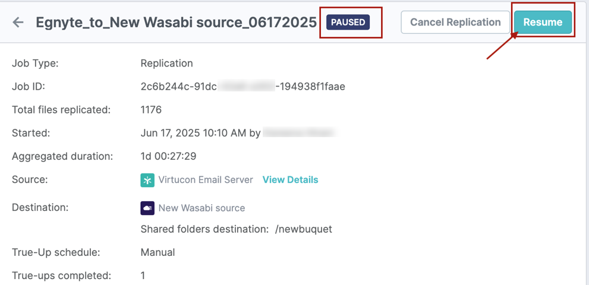This screenshot has height=285, width=589.
Task: Select the job title Egnyte_to_New Wasabi source_06172025
Action: [176, 23]
